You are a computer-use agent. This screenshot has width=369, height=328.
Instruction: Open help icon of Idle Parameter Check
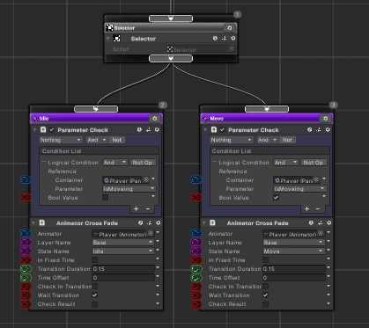pyautogui.click(x=139, y=130)
